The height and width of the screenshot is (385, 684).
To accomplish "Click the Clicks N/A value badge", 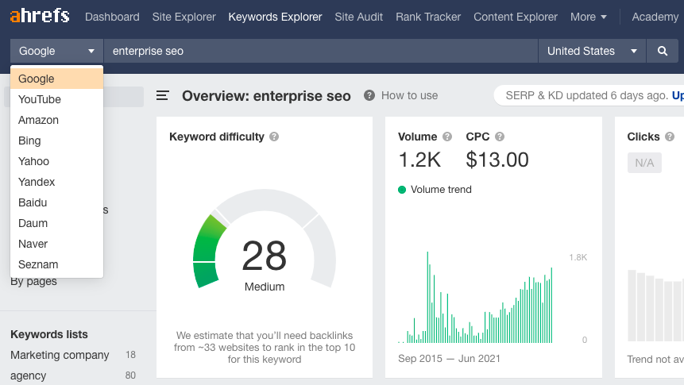I will [644, 163].
